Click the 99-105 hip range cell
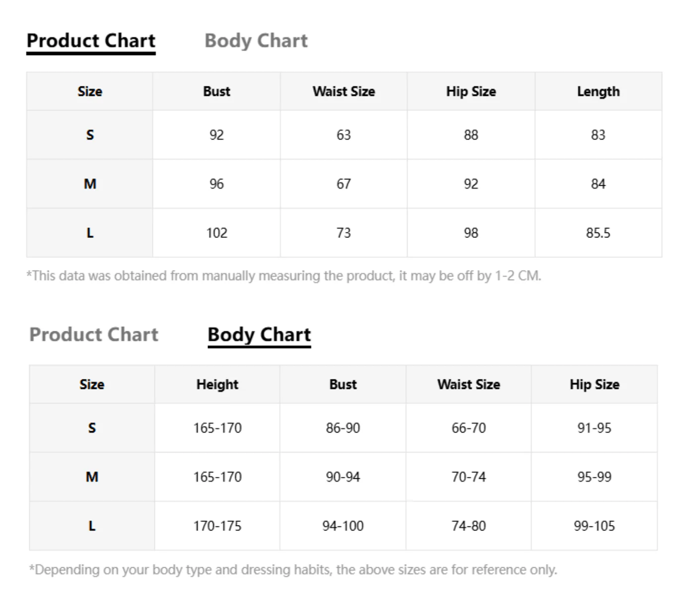Viewport: 695px width, 596px height. 594,526
